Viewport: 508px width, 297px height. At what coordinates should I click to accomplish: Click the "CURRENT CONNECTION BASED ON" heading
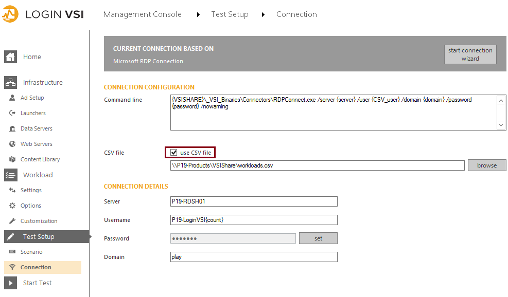[163, 48]
